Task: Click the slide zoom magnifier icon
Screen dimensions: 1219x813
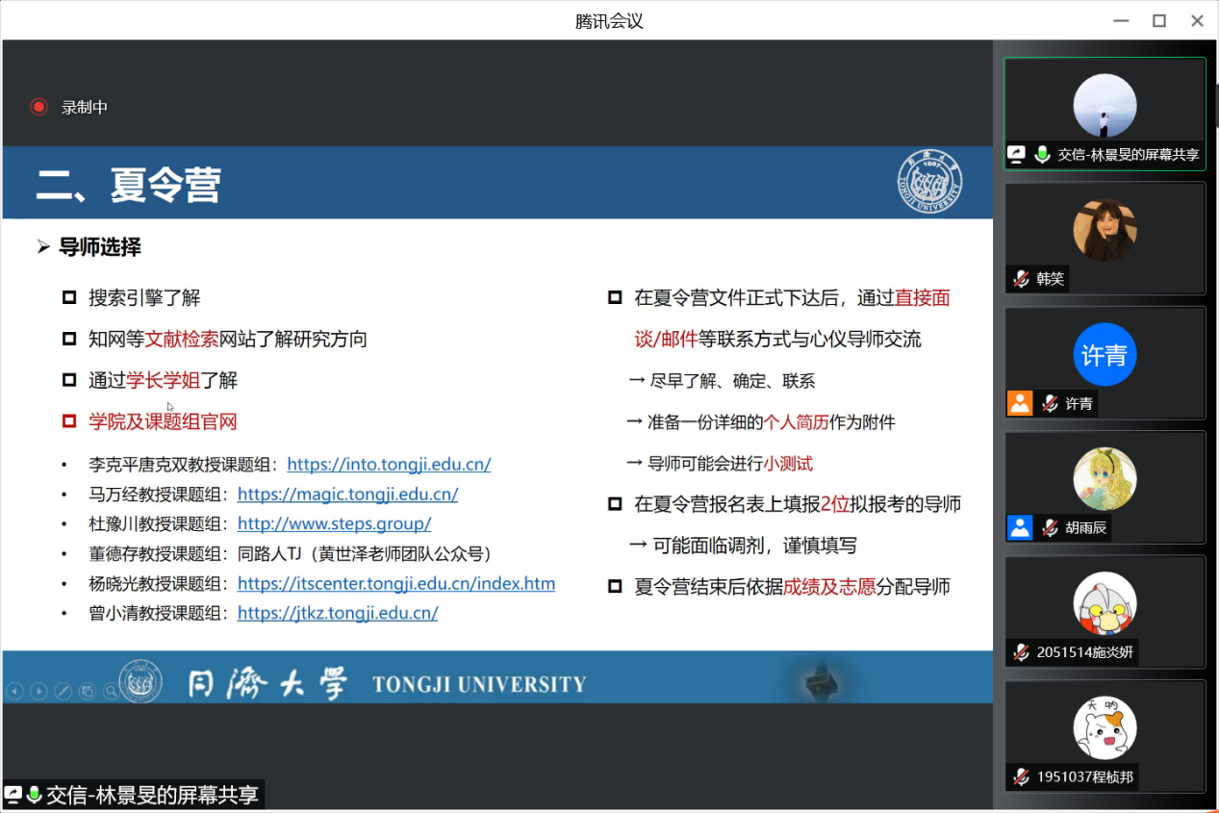Action: (x=112, y=691)
